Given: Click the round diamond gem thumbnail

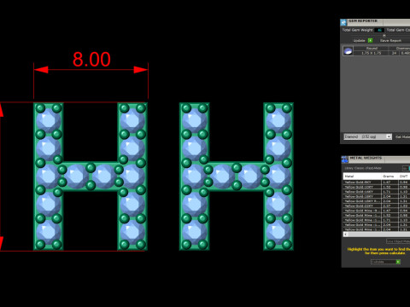Looking at the screenshot, I should click(348, 51).
